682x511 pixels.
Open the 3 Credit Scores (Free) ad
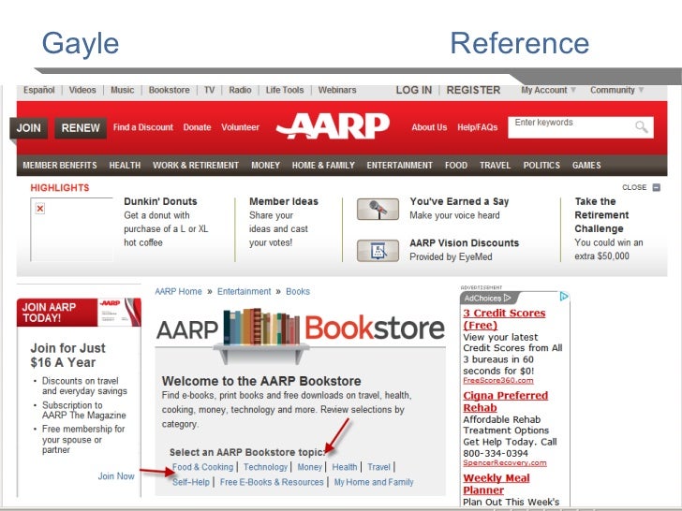tap(504, 319)
